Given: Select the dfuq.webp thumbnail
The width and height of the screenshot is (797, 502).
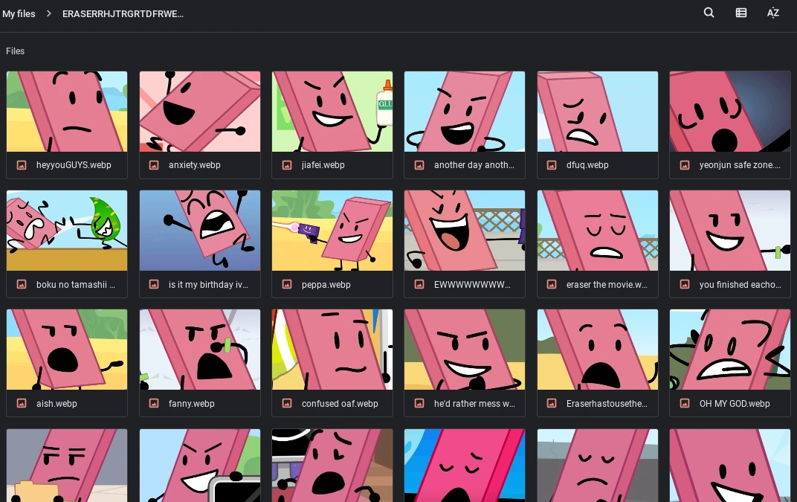Looking at the screenshot, I should [x=597, y=112].
